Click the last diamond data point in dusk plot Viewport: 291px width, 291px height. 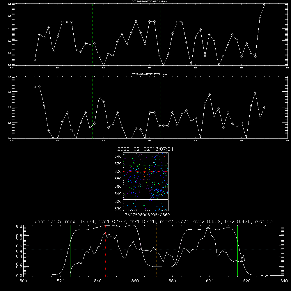tap(265, 107)
